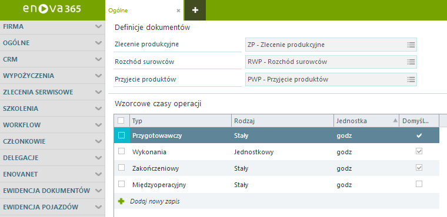The width and height of the screenshot is (447, 217).
Task: Expand the EWIDENCJA DOKUMENTÓW chevron
Action: click(98, 191)
